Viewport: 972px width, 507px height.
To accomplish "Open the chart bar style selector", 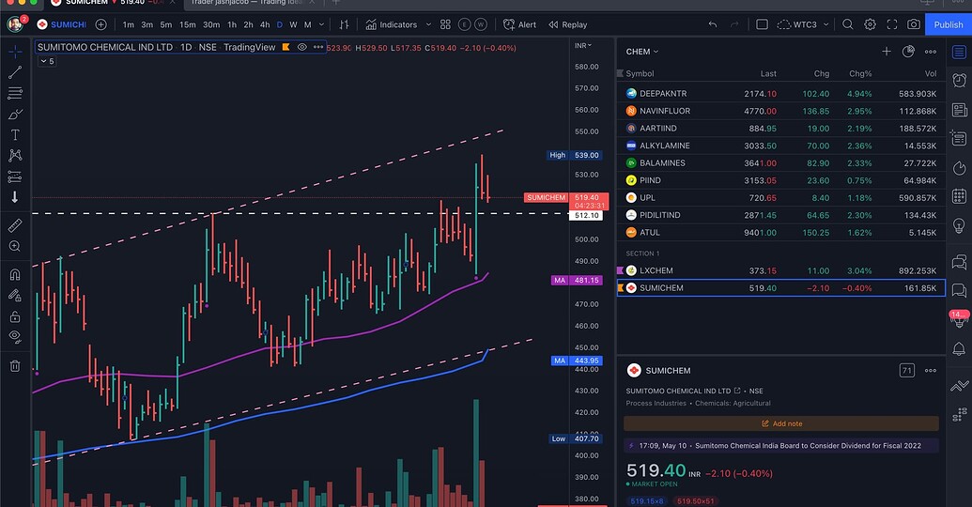I will tap(344, 24).
